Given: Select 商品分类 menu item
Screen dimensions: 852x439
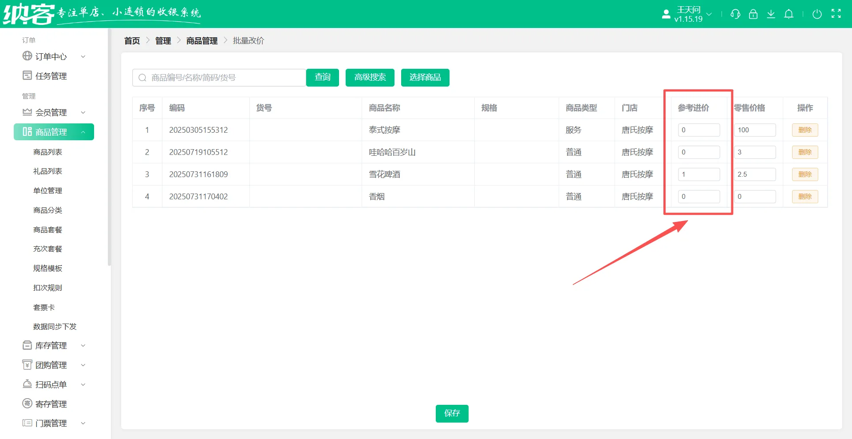Looking at the screenshot, I should point(47,210).
